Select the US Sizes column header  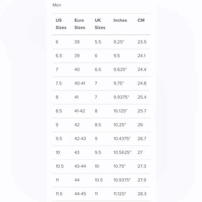tap(61, 24)
